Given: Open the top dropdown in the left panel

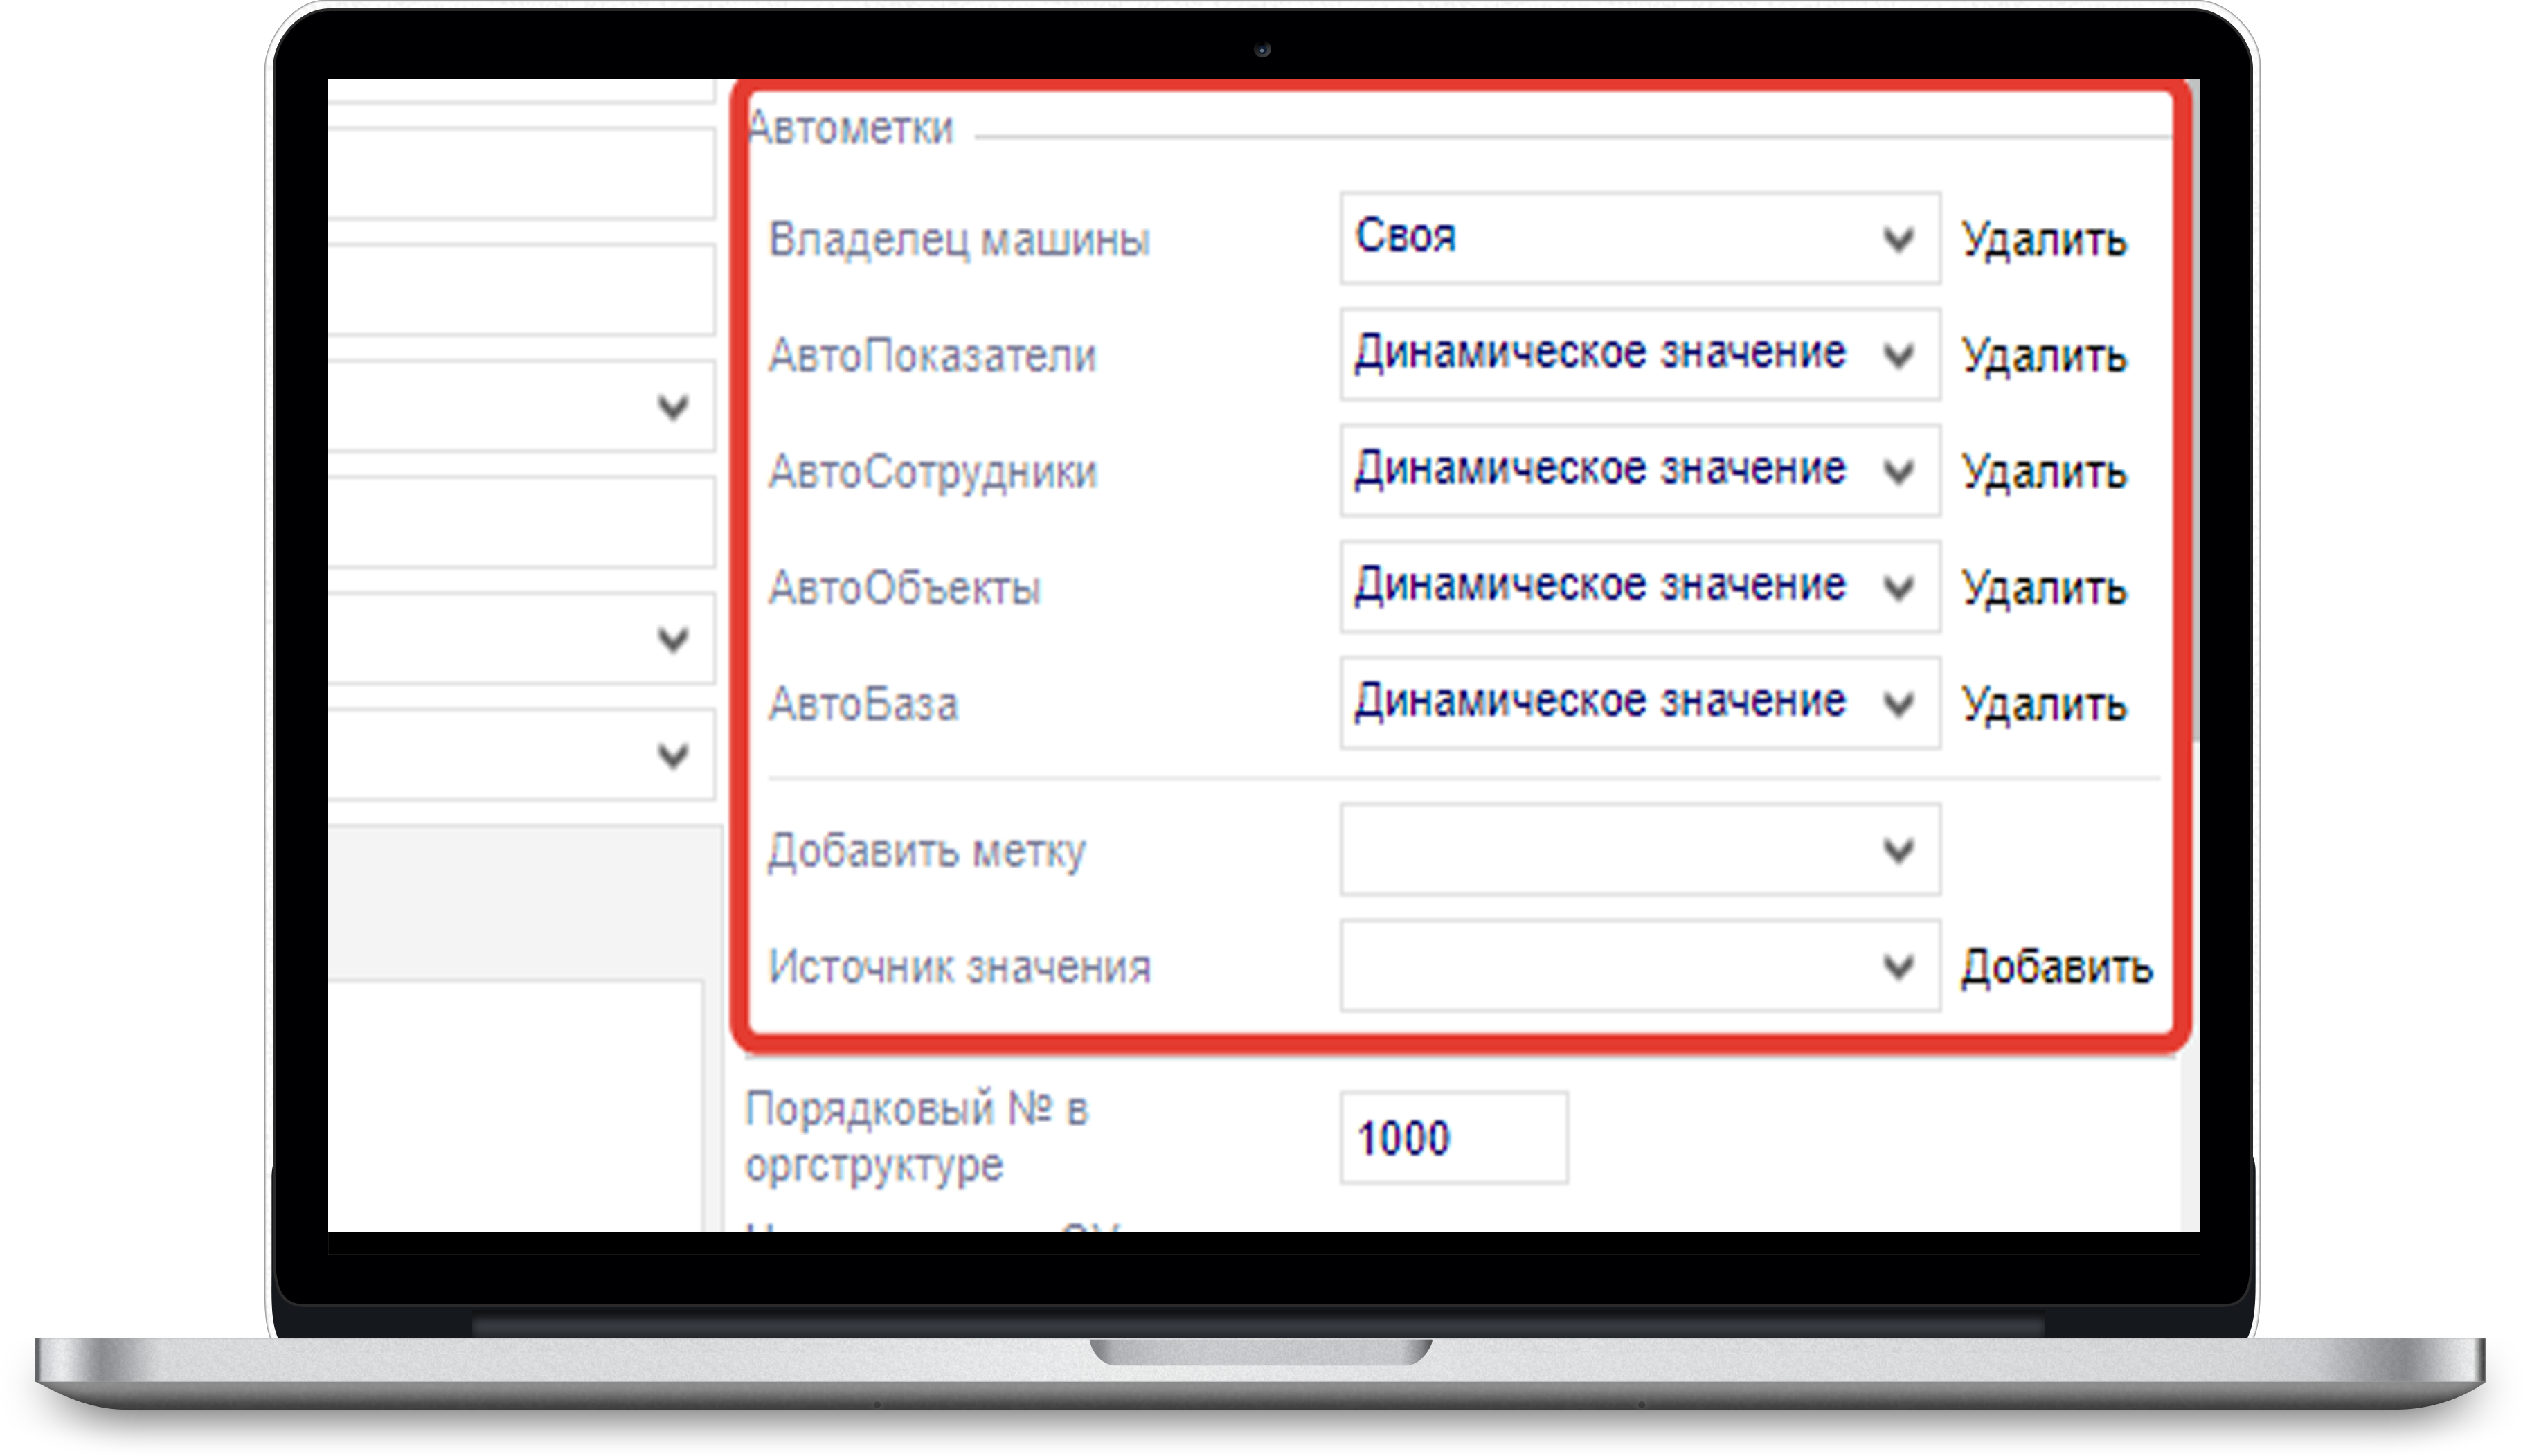Looking at the screenshot, I should (520, 407).
